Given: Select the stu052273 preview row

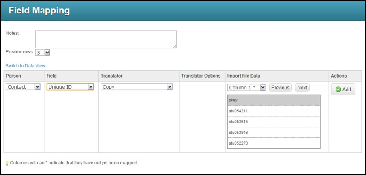Looking at the screenshot, I should 274,143.
